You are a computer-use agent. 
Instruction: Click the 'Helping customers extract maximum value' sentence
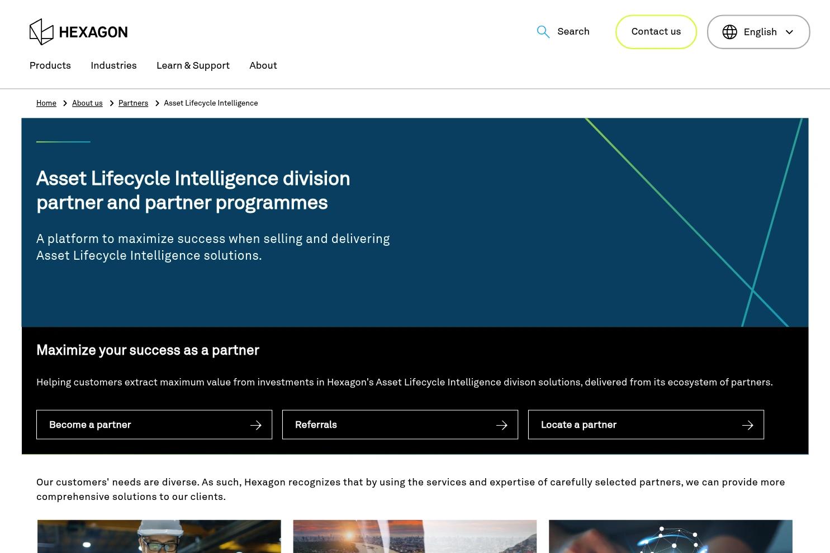pos(405,383)
